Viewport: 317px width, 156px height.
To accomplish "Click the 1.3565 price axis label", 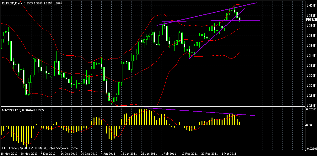I will [311, 46].
